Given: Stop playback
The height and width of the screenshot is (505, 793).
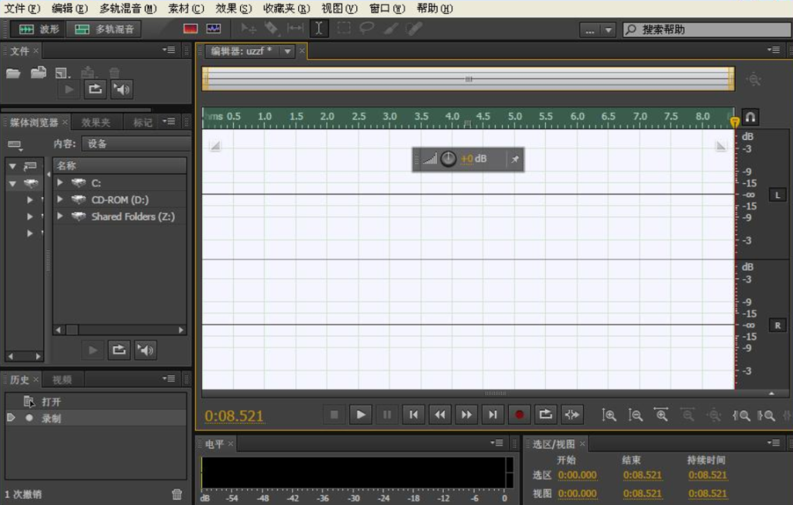Looking at the screenshot, I should click(x=335, y=415).
